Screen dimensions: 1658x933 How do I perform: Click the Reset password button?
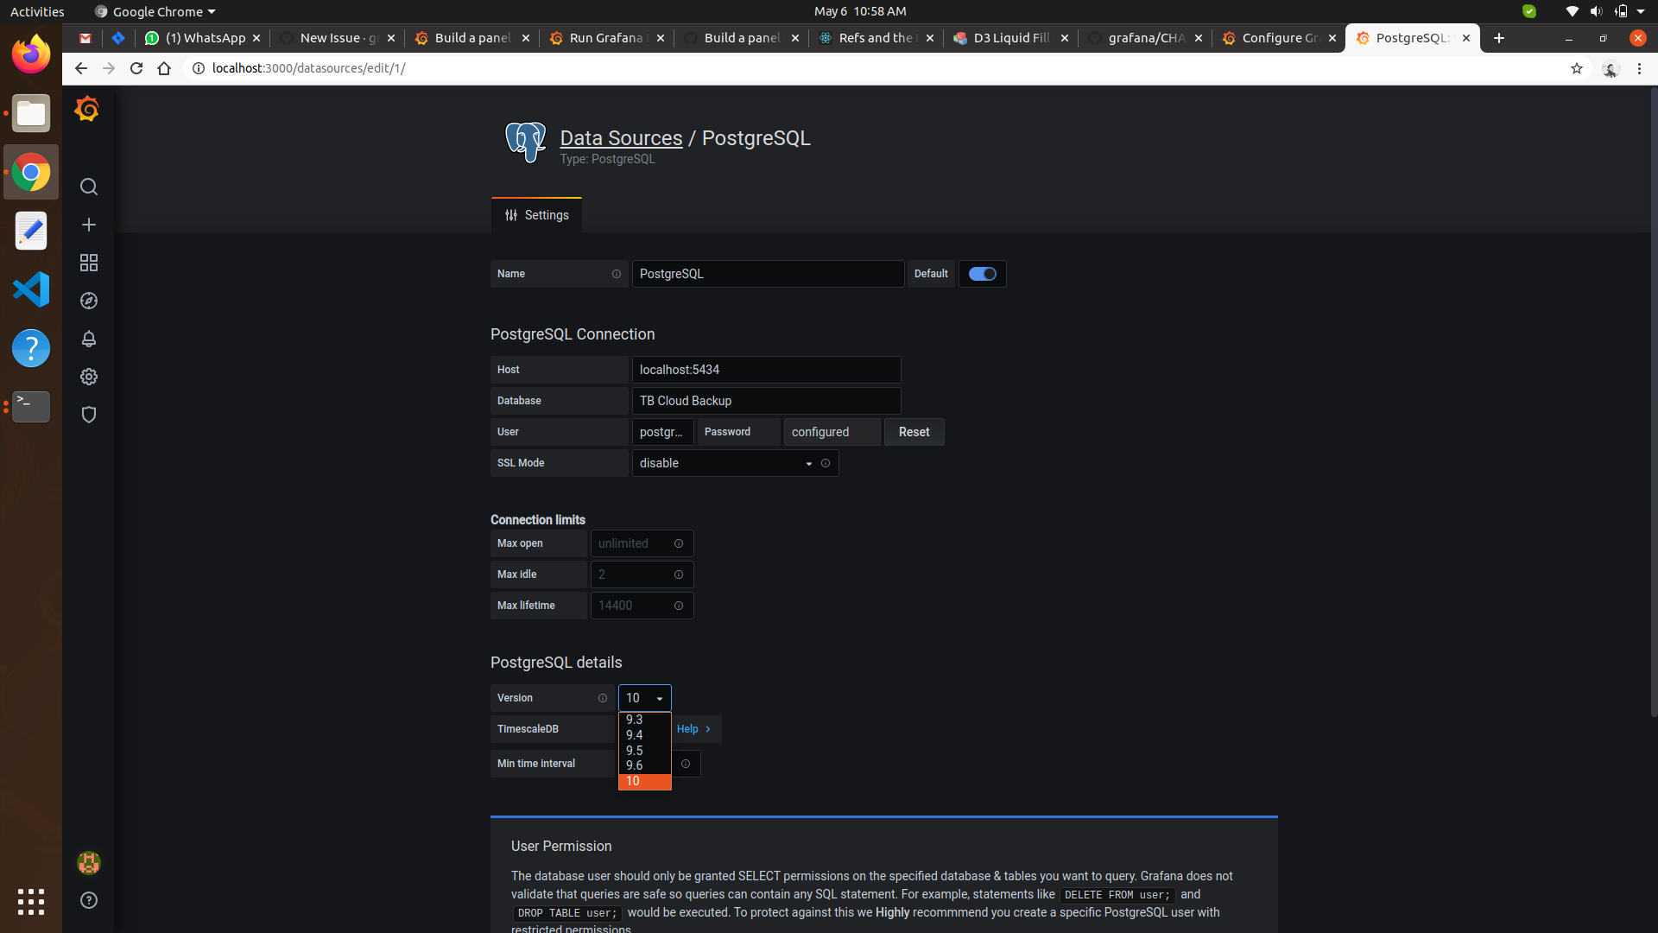(914, 432)
